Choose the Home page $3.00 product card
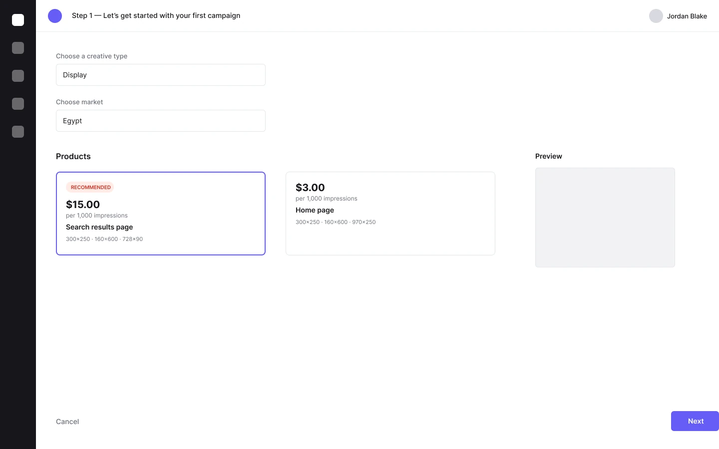 390,214
